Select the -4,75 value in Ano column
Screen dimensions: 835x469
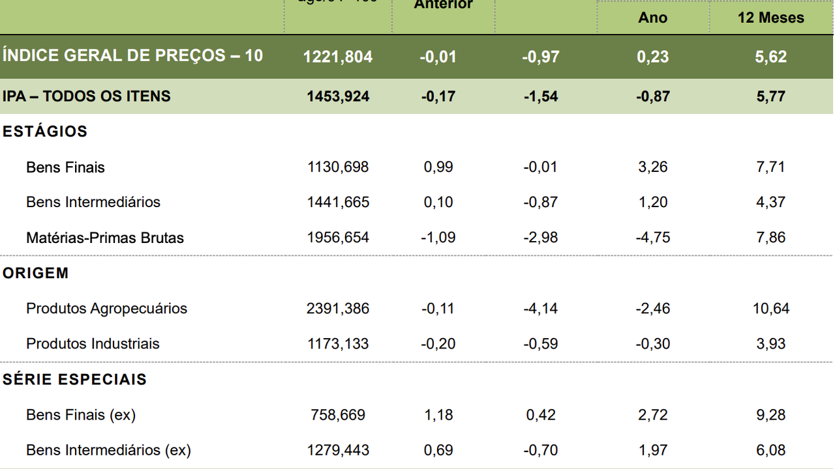(x=652, y=238)
